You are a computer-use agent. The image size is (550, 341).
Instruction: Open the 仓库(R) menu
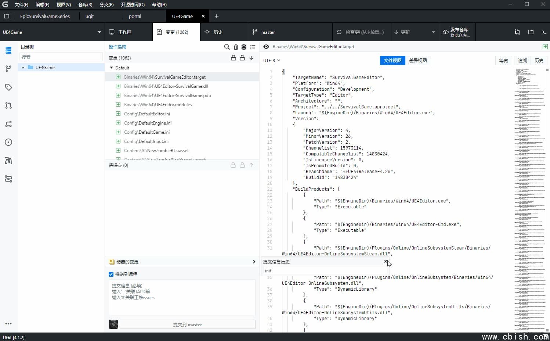(x=84, y=4)
